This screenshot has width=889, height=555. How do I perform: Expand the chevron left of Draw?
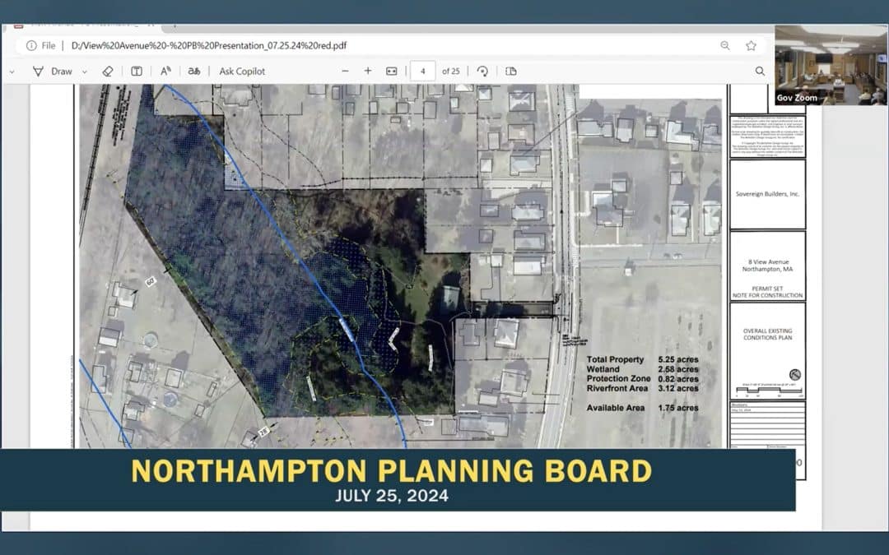click(x=12, y=72)
